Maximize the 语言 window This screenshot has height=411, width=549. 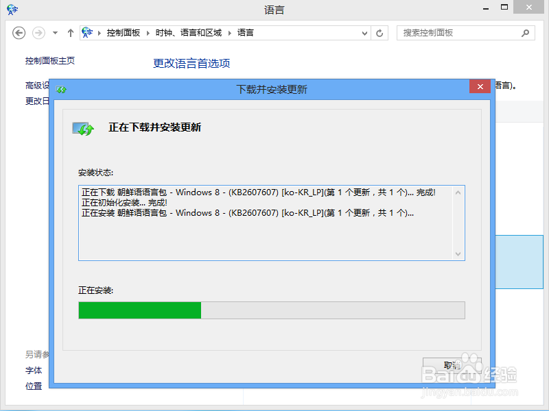pos(504,8)
